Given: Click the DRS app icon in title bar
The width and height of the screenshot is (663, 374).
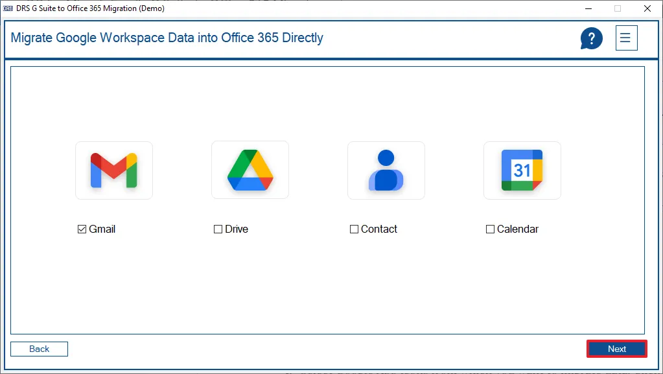Looking at the screenshot, I should click(8, 8).
